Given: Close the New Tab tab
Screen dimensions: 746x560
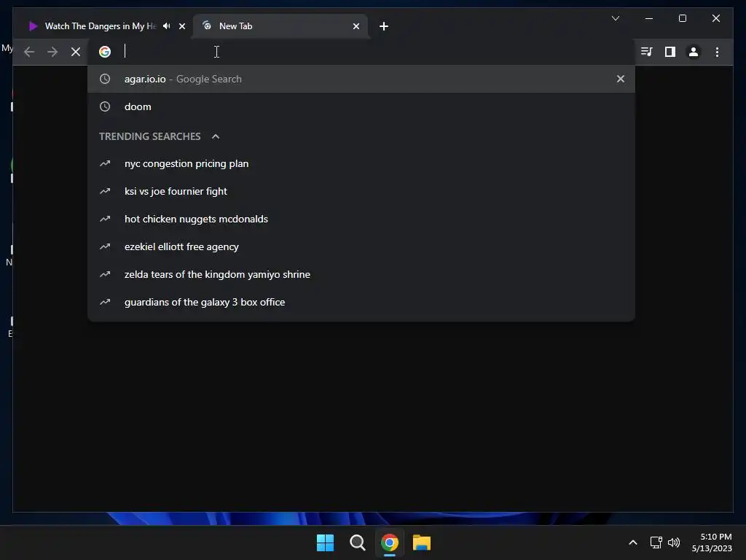Looking at the screenshot, I should (x=356, y=26).
